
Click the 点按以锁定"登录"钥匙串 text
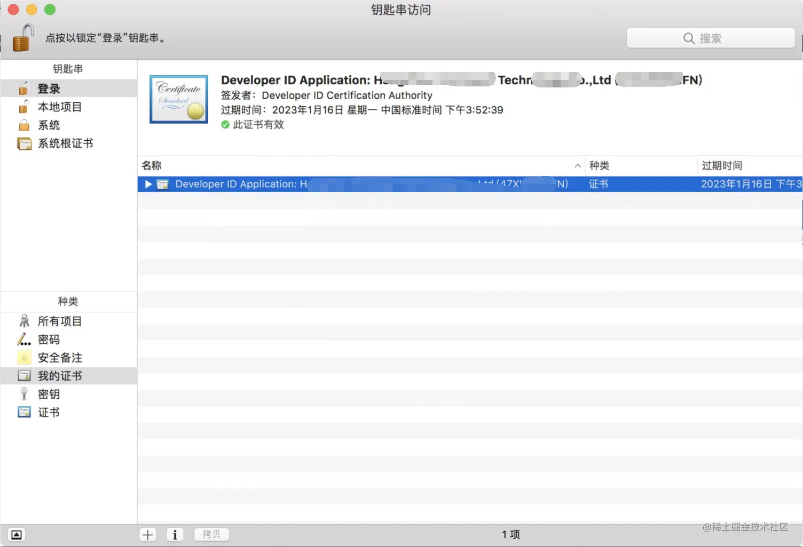[x=106, y=38]
